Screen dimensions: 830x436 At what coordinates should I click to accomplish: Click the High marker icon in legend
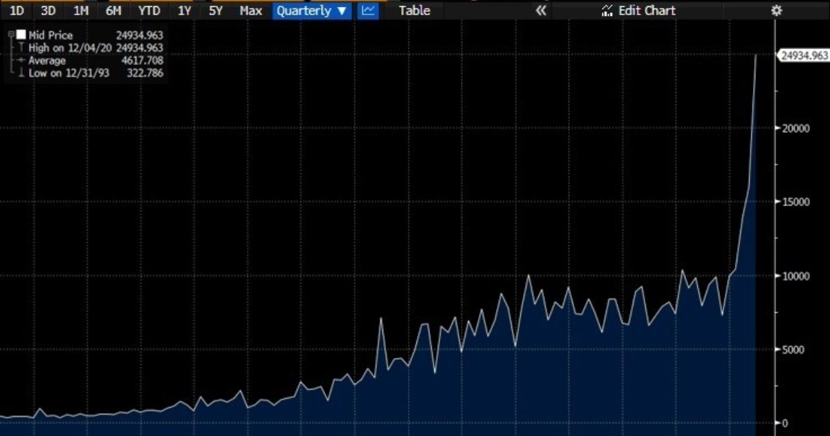tap(22, 48)
